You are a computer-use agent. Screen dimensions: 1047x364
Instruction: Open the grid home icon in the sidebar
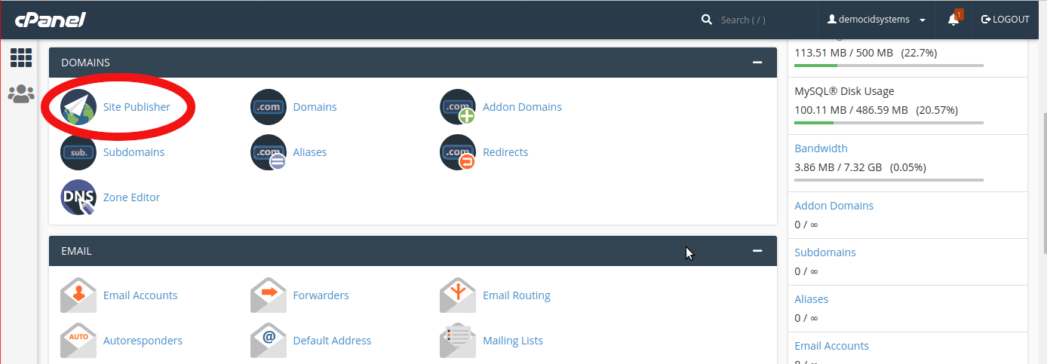coord(21,57)
